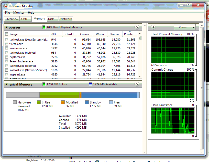209x162 pixels.
Task: Click the Views button
Action: pyautogui.click(x=183, y=27)
